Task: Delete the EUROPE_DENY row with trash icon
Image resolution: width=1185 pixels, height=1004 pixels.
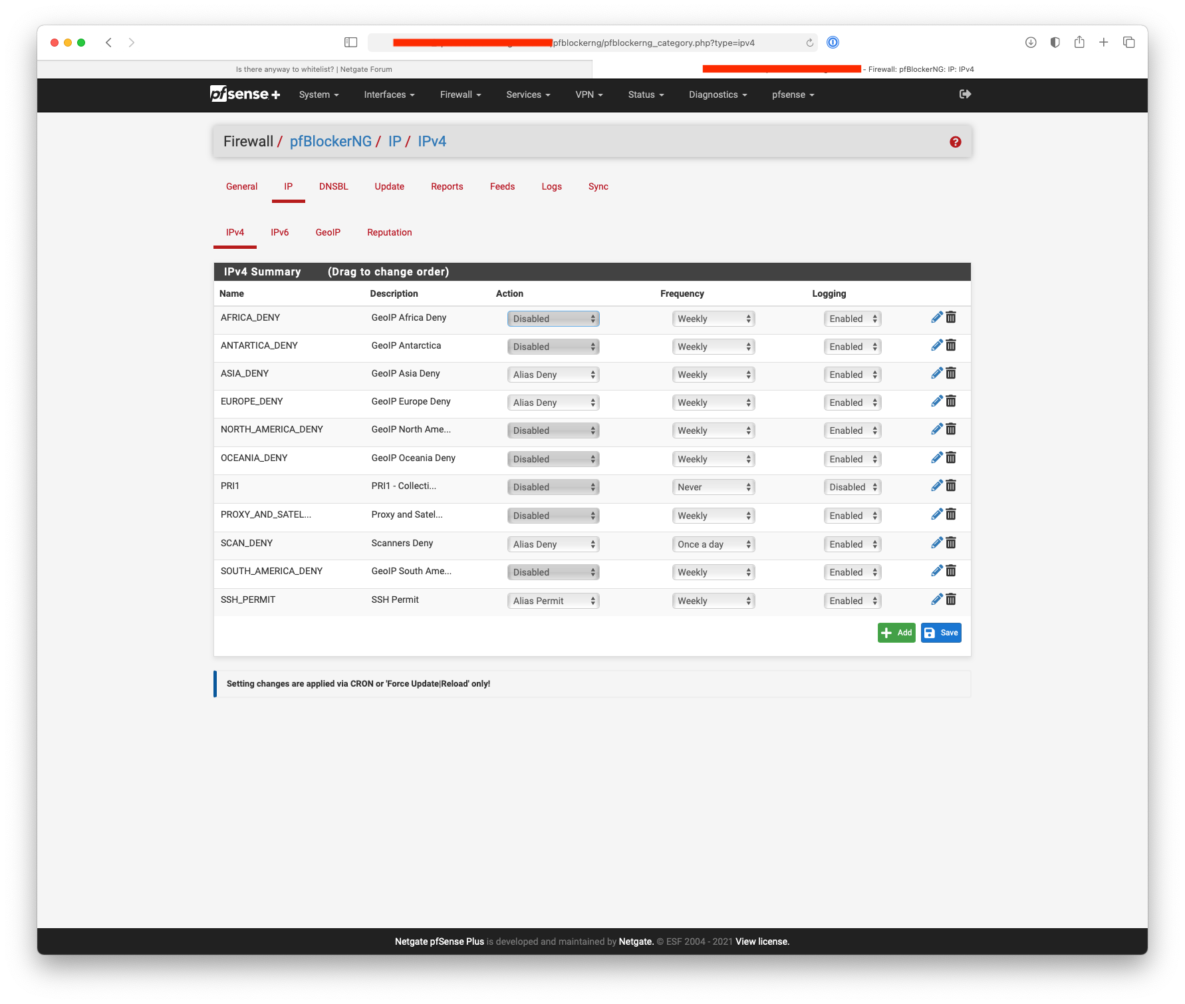Action: [x=951, y=401]
